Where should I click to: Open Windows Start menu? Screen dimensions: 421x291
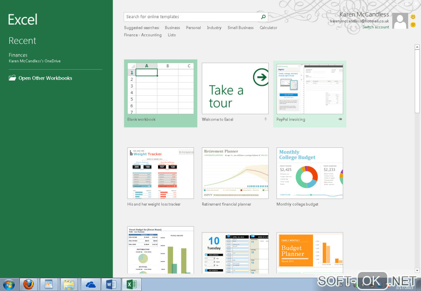pyautogui.click(x=8, y=284)
